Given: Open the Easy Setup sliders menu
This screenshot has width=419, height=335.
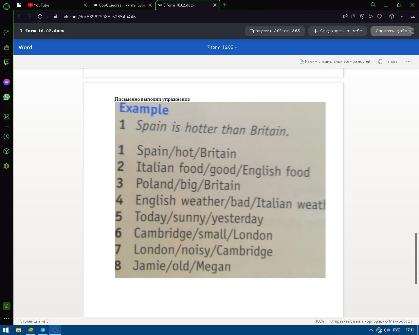Looking at the screenshot, I should click(x=412, y=16).
